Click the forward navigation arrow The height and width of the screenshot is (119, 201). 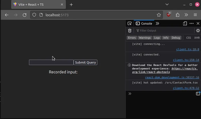[x=16, y=15]
